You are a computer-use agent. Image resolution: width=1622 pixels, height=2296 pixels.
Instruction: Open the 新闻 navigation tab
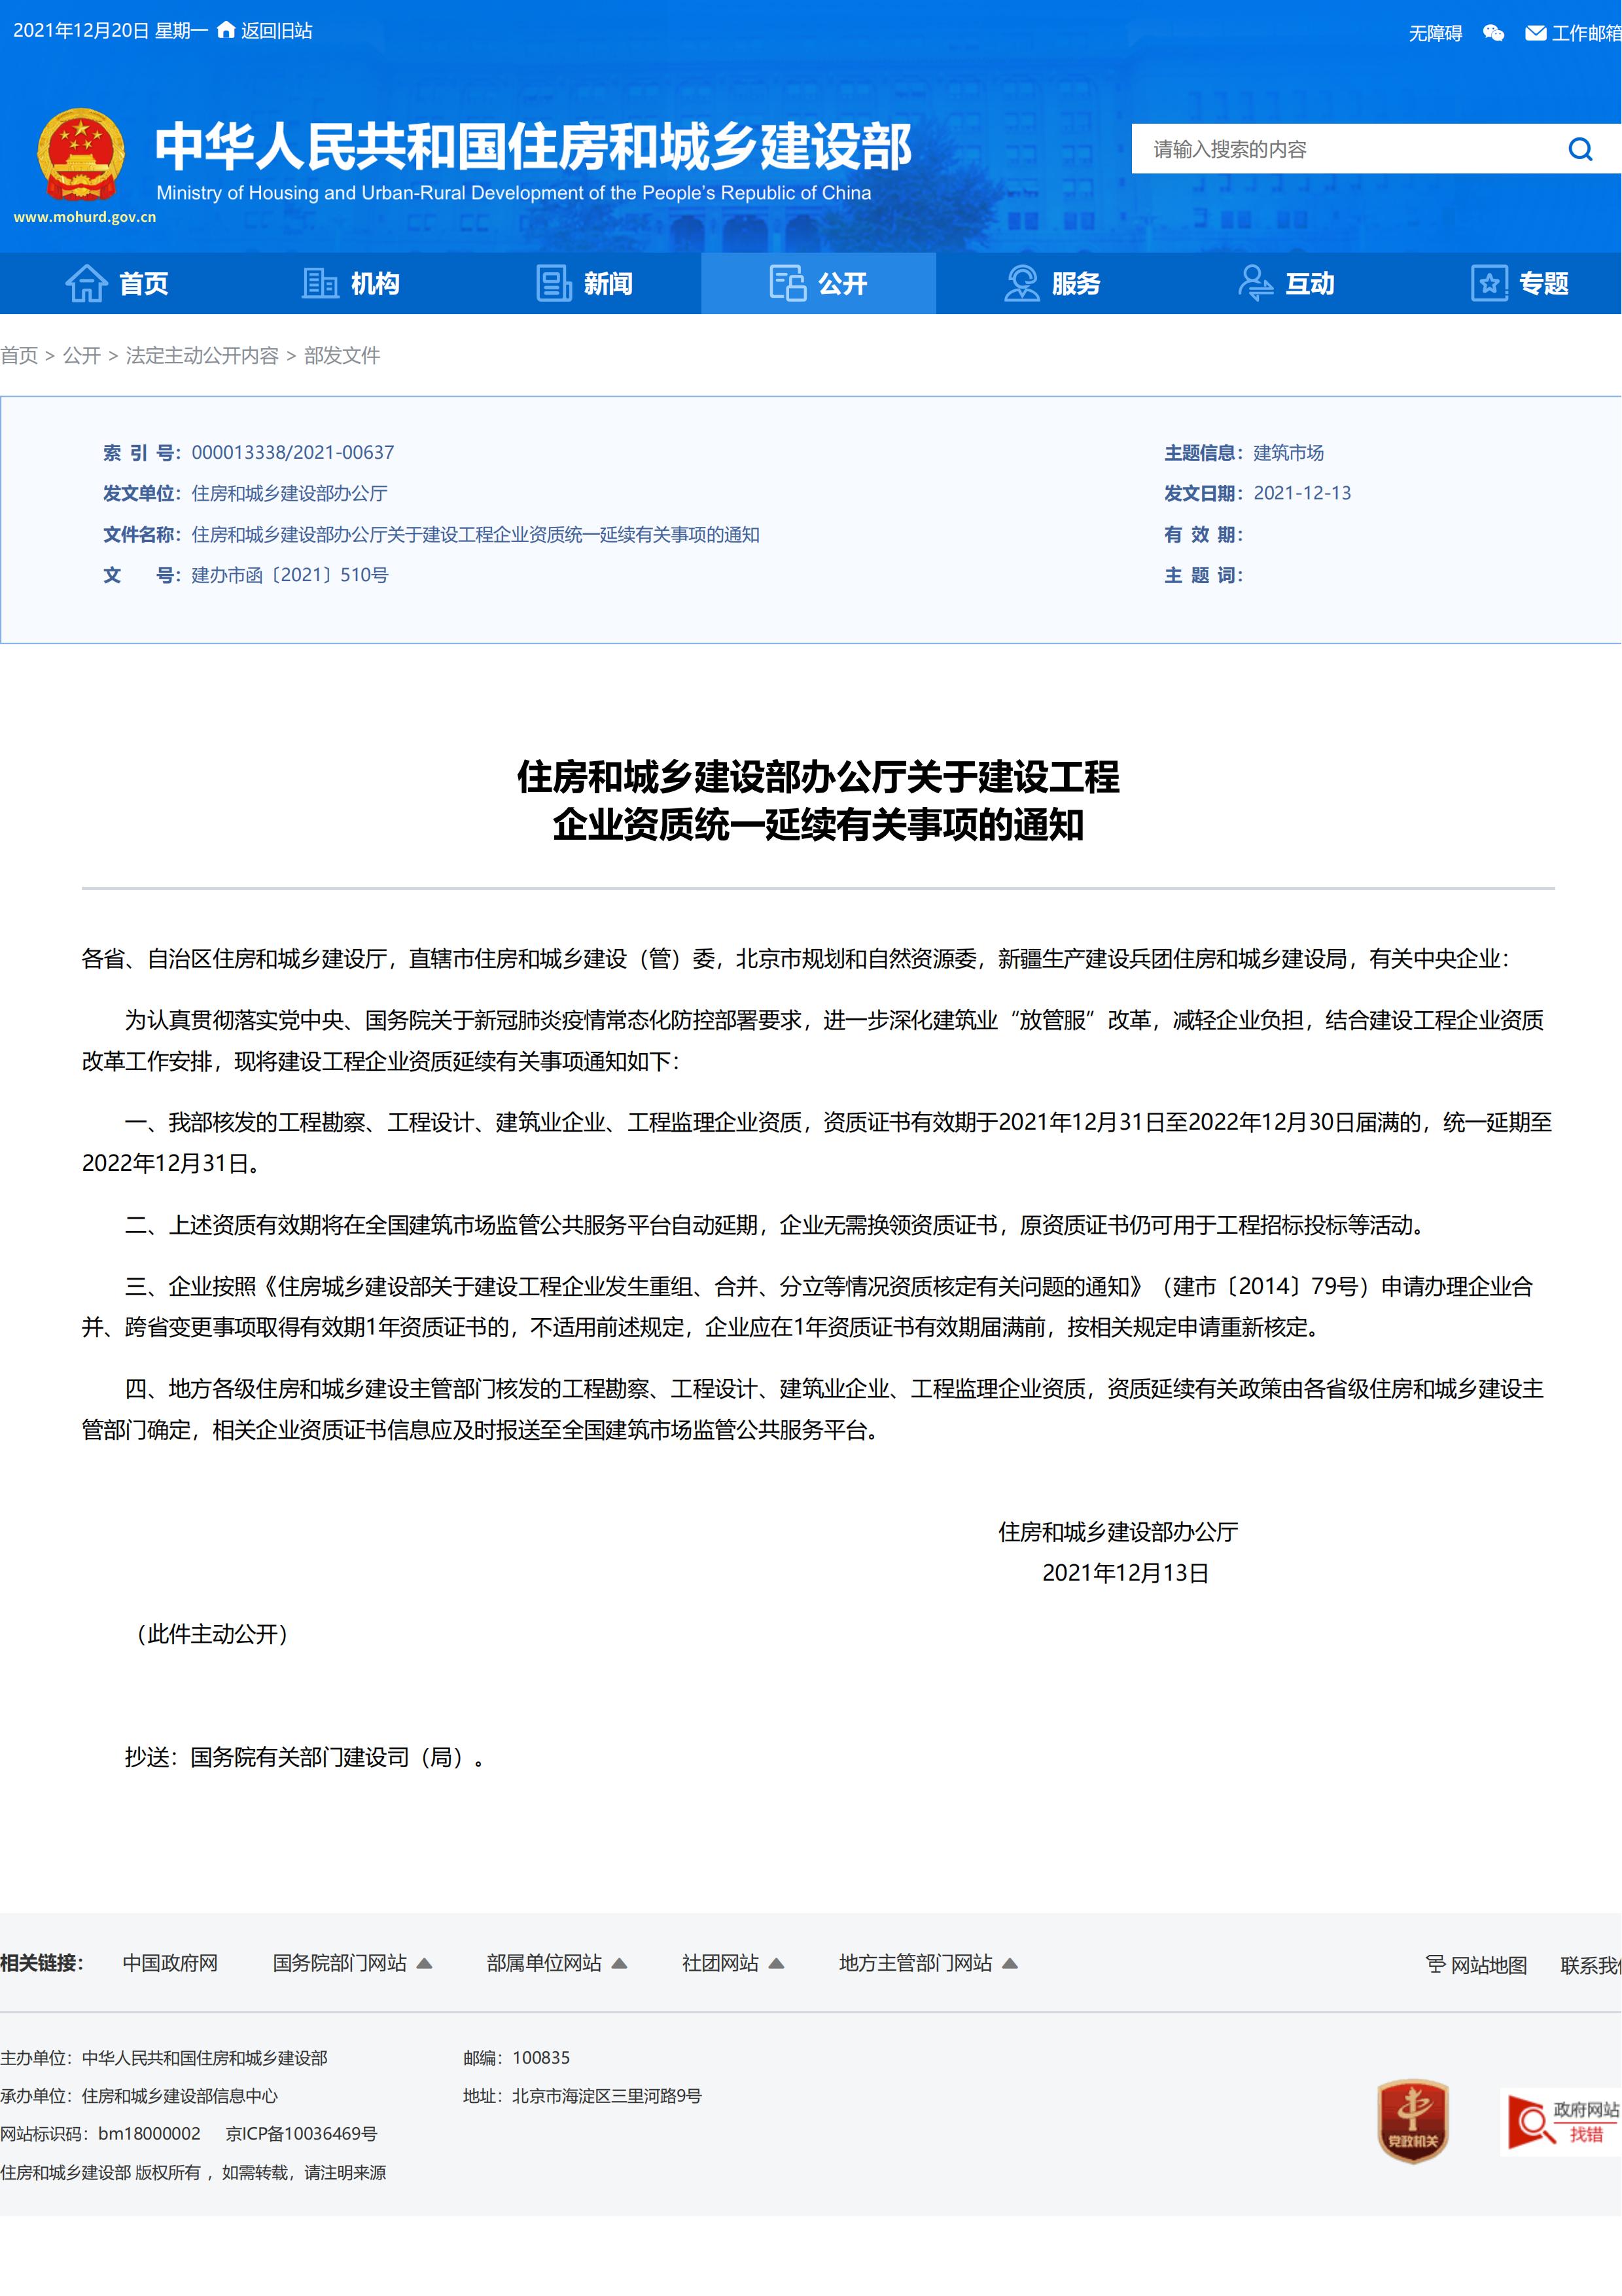point(585,283)
